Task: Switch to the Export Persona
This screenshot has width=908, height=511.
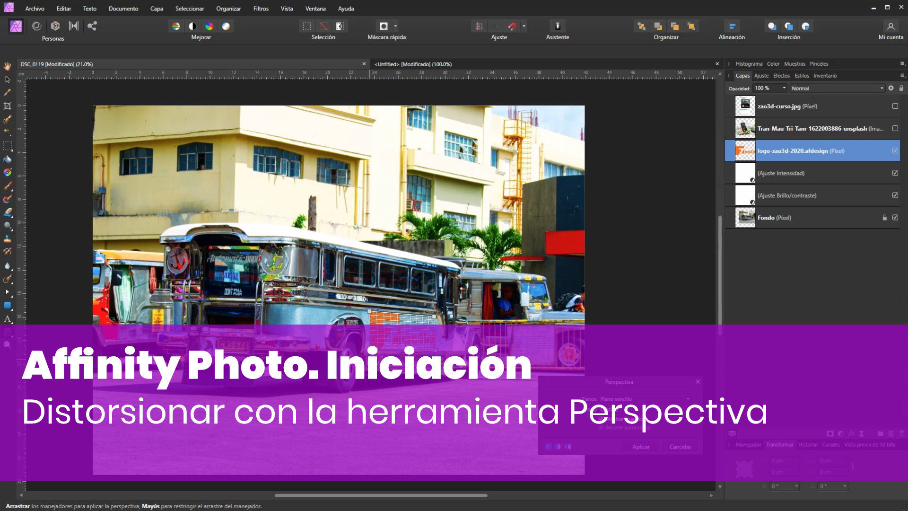Action: click(92, 26)
